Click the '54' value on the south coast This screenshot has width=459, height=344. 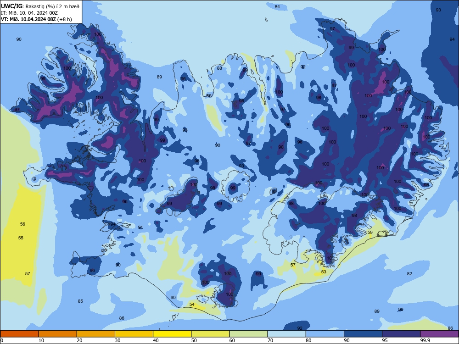(192, 304)
